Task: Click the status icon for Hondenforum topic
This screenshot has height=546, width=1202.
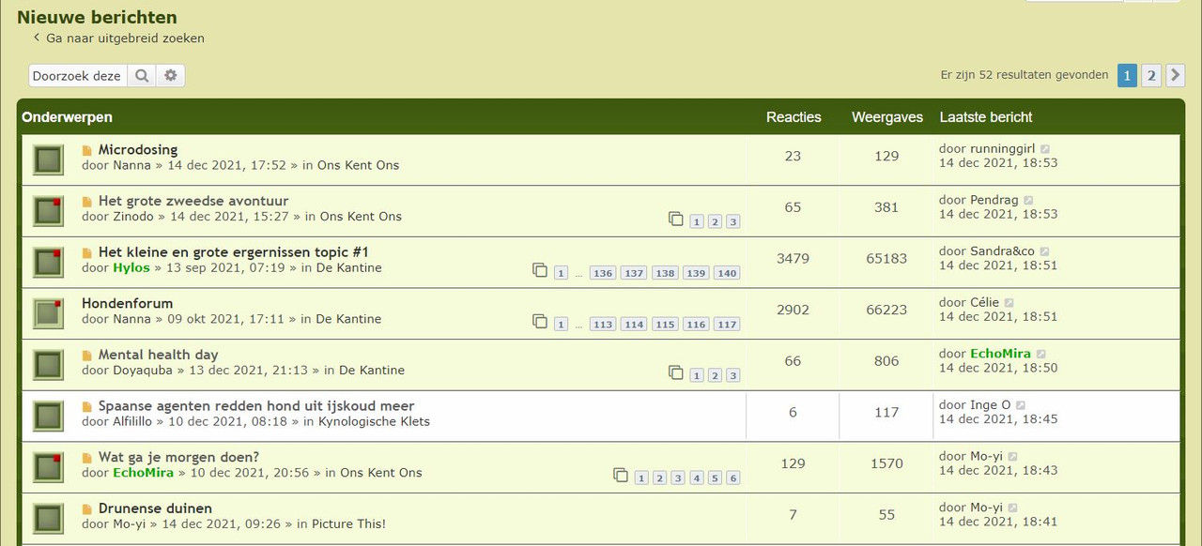Action: tap(48, 313)
